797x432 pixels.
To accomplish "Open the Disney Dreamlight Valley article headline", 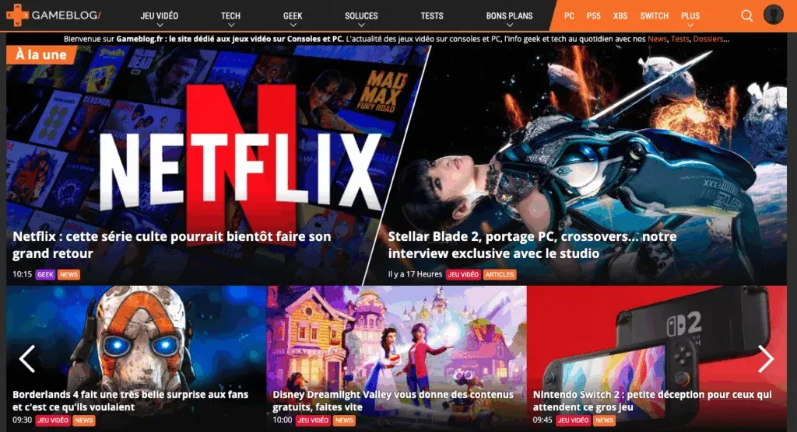I will 393,400.
